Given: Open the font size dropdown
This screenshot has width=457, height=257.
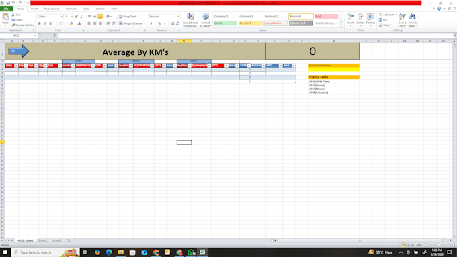Looking at the screenshot, I should click(x=72, y=17).
